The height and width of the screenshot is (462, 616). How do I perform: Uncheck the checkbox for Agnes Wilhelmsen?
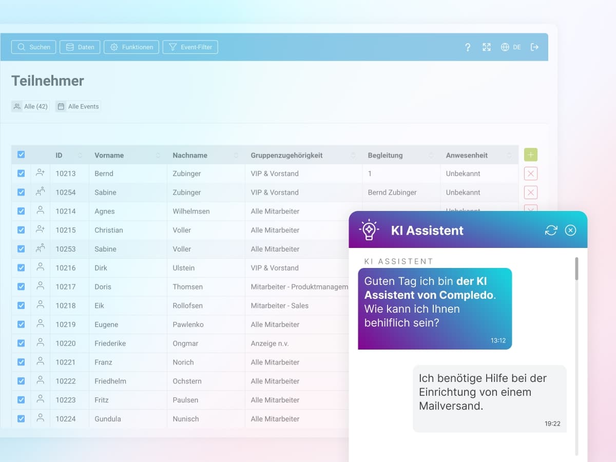pyautogui.click(x=21, y=211)
